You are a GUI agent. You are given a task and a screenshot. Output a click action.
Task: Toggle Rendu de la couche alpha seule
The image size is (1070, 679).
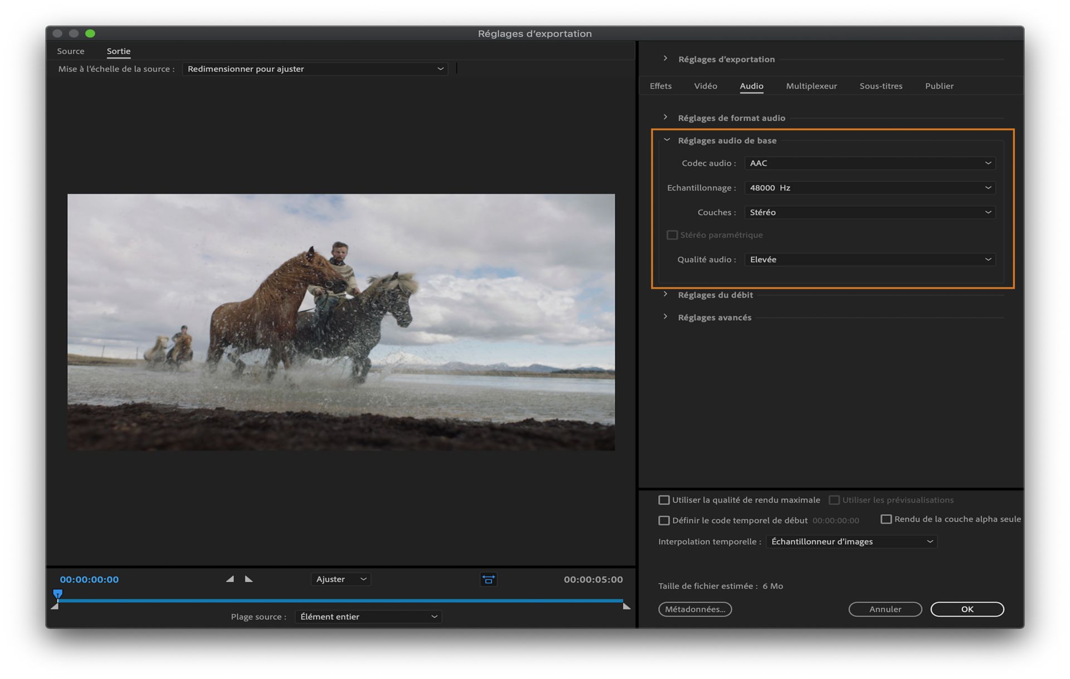pos(886,519)
